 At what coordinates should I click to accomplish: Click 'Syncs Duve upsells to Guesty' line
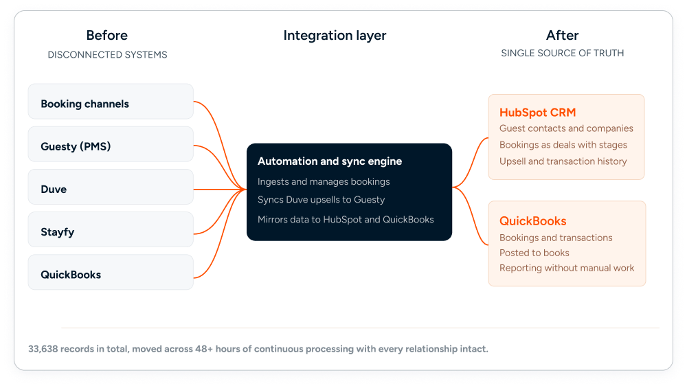[321, 200]
